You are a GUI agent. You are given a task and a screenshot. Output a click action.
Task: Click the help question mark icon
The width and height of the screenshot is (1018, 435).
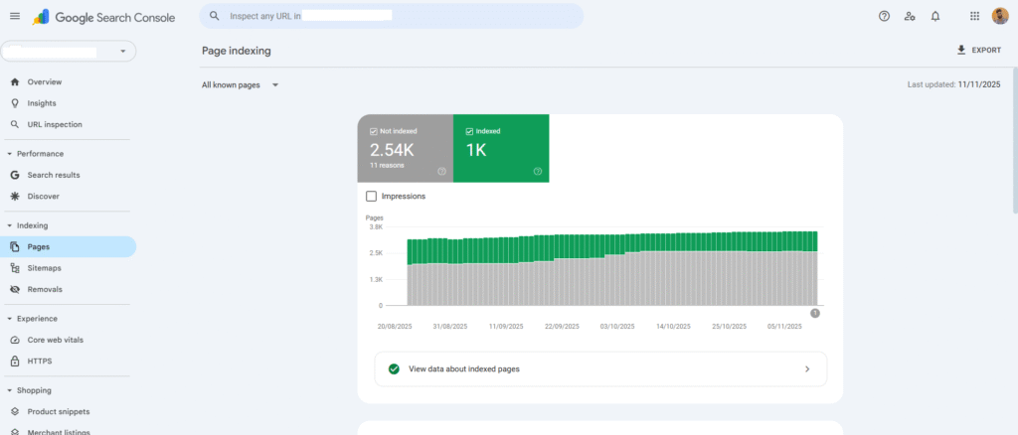pyautogui.click(x=884, y=17)
